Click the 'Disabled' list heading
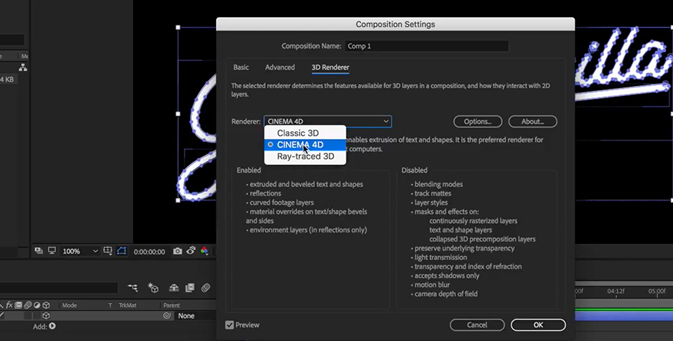This screenshot has width=673, height=341. (x=414, y=170)
